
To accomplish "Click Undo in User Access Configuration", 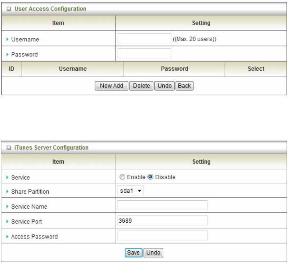I will 164,86.
